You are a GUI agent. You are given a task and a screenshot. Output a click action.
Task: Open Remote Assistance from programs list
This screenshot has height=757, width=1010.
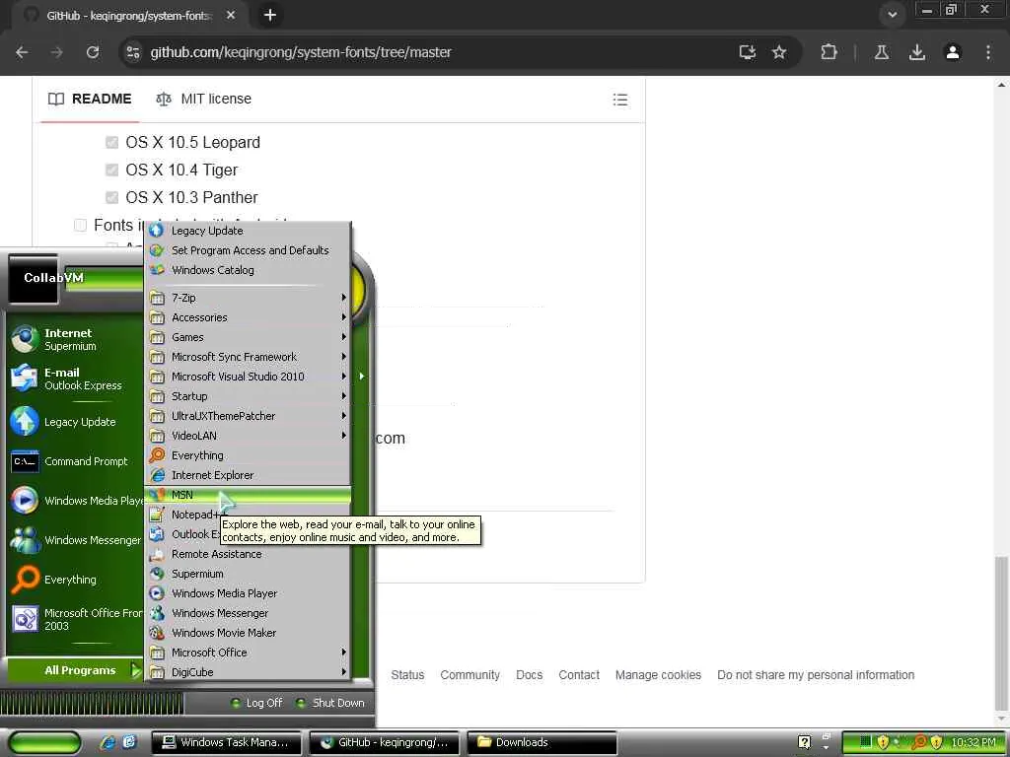[248, 554]
